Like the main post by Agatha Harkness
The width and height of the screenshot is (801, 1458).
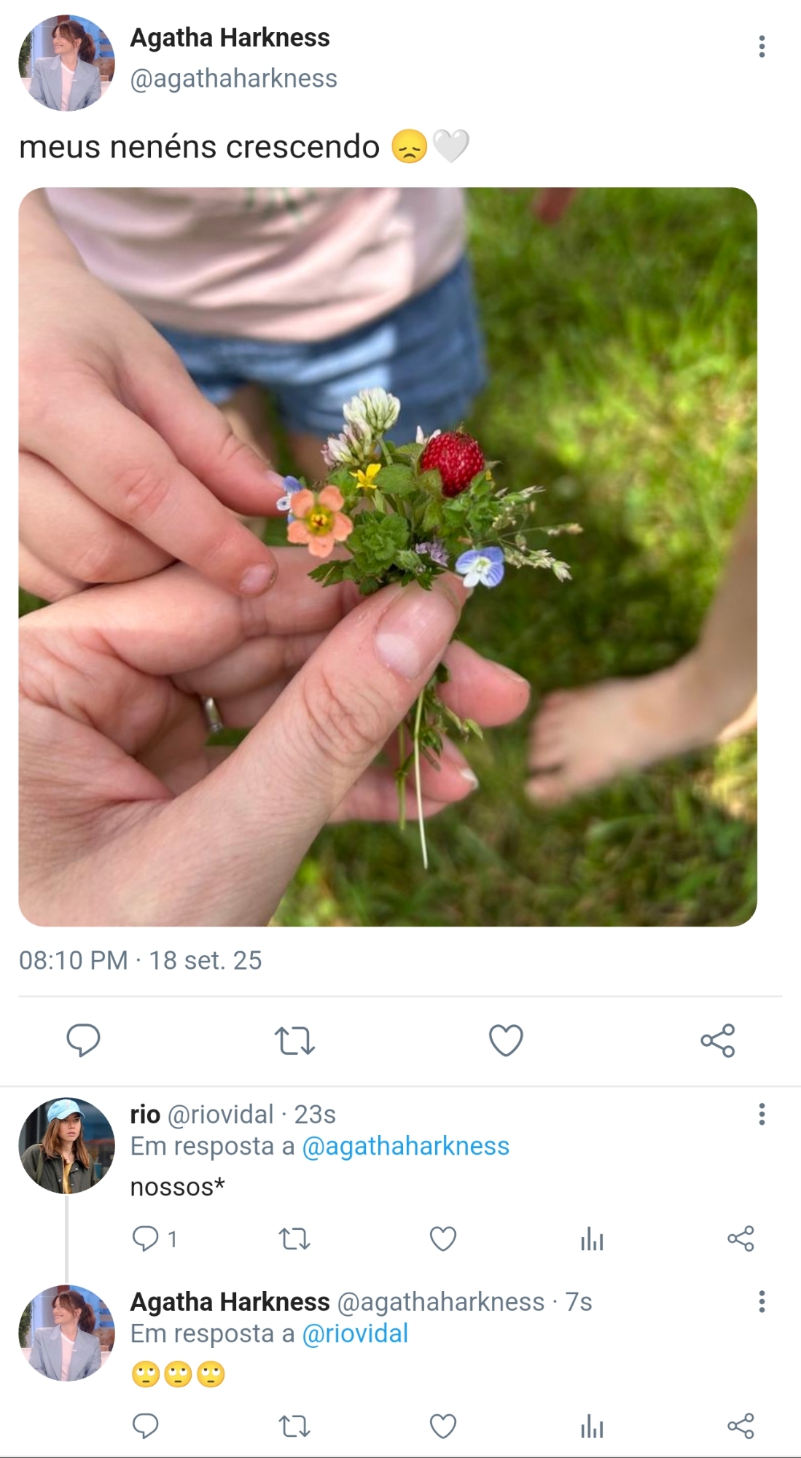point(506,1040)
